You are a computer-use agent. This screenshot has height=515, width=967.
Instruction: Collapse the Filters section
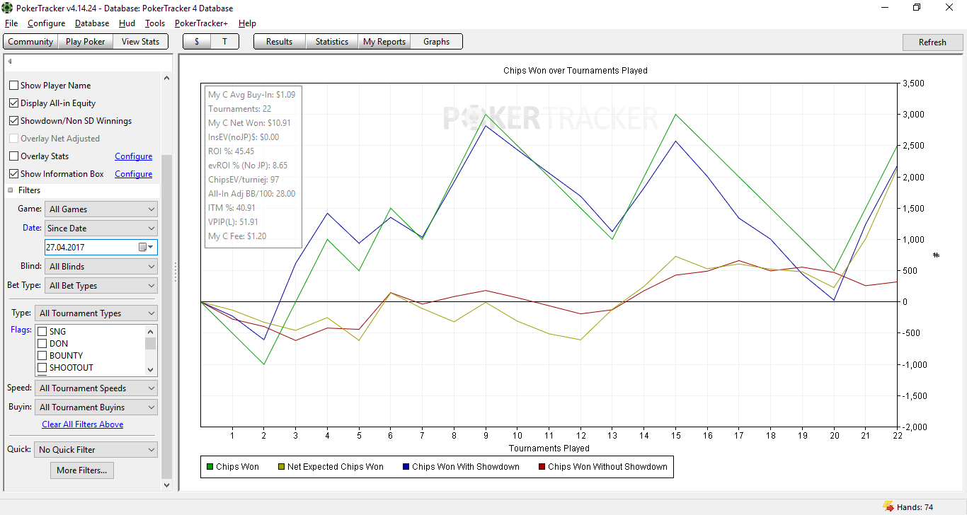[11, 190]
